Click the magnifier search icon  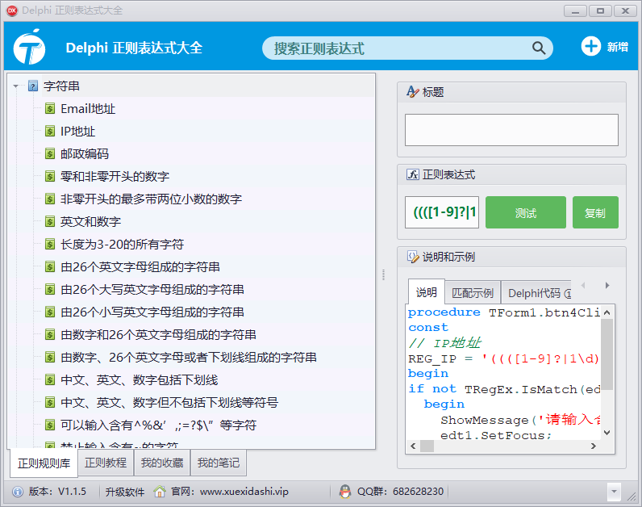539,48
